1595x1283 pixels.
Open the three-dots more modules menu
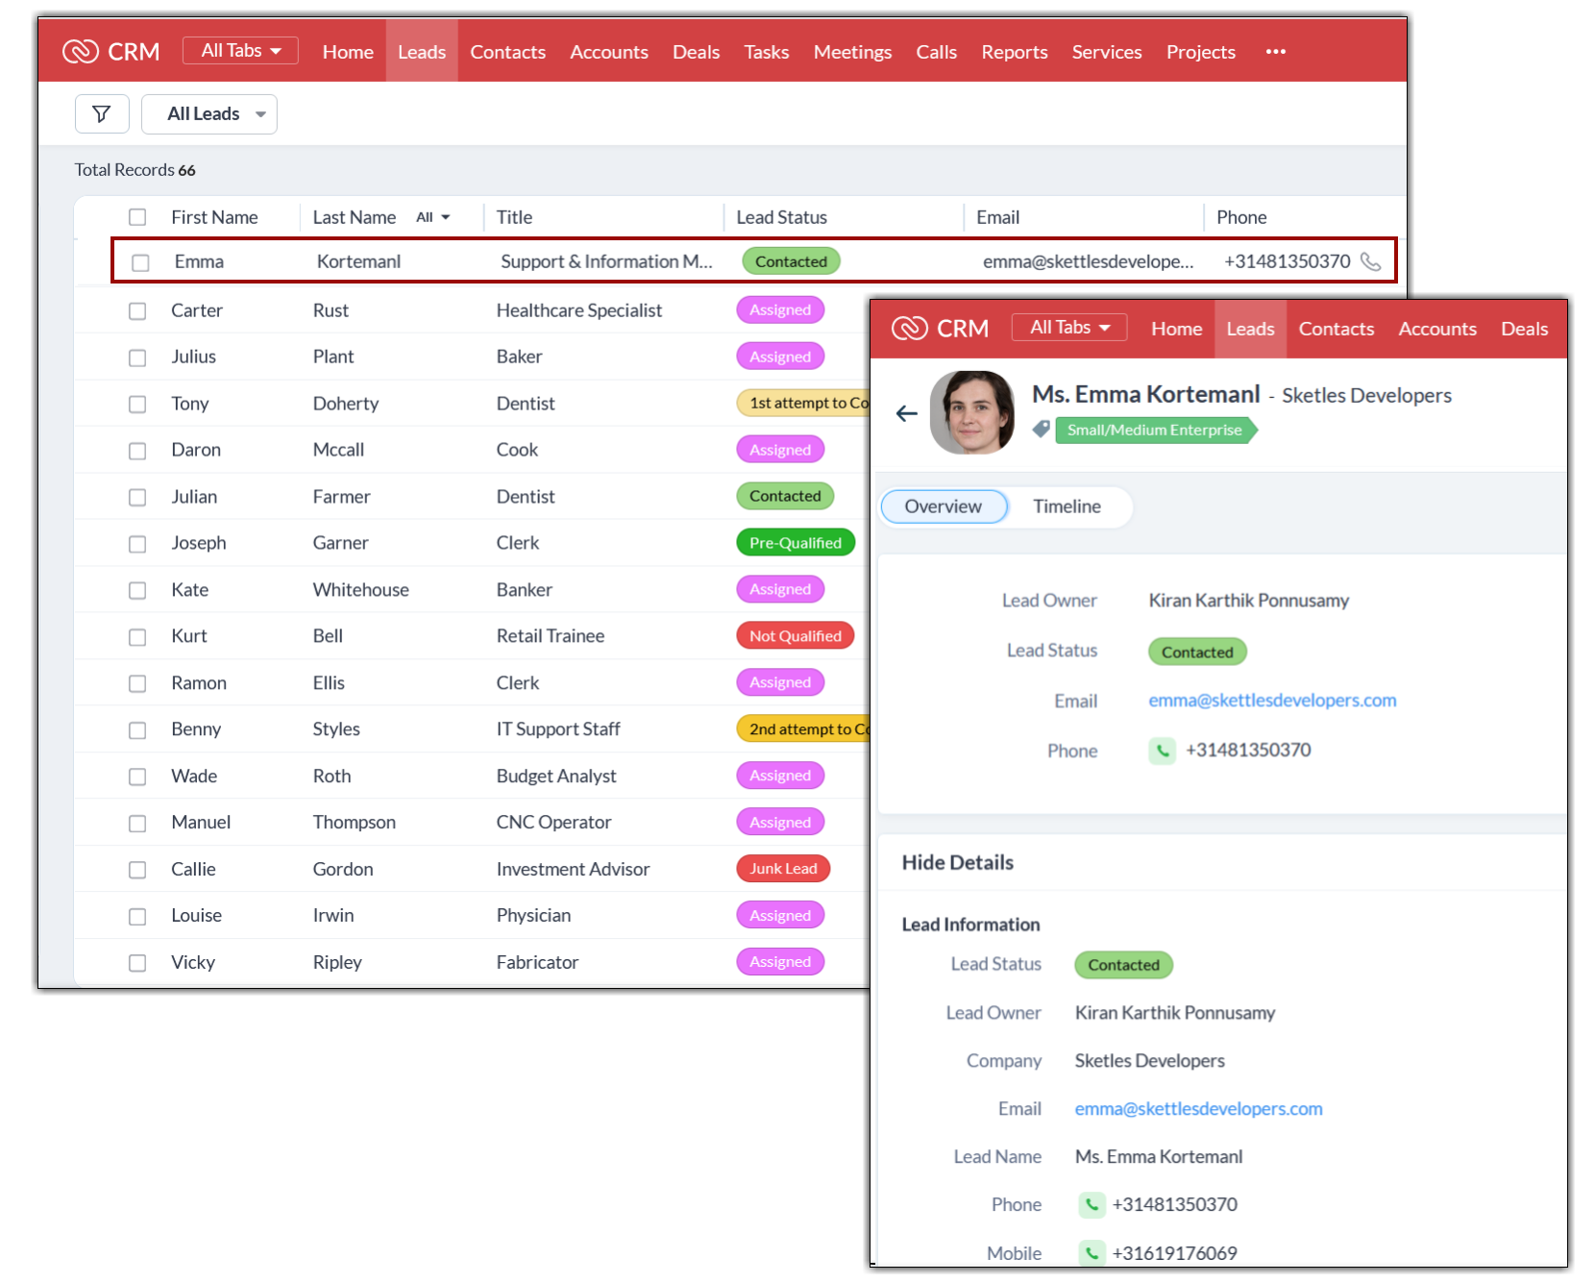(1275, 52)
